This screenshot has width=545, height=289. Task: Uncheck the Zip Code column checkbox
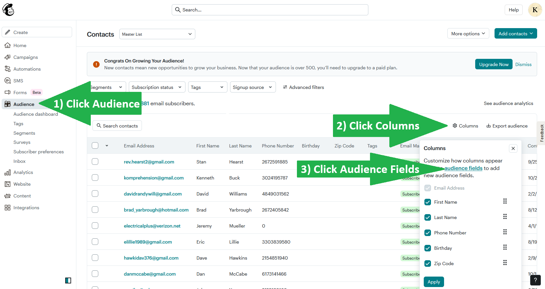point(428,263)
